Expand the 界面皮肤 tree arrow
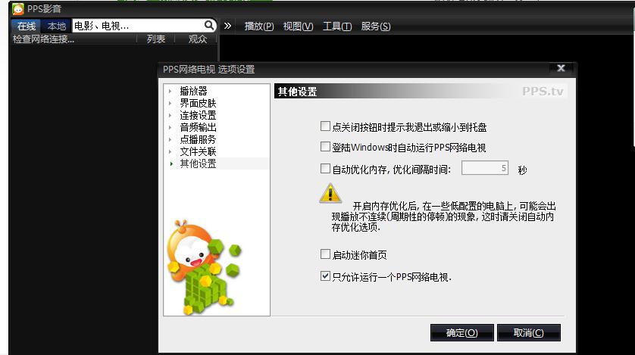635x355 pixels. (x=170, y=103)
